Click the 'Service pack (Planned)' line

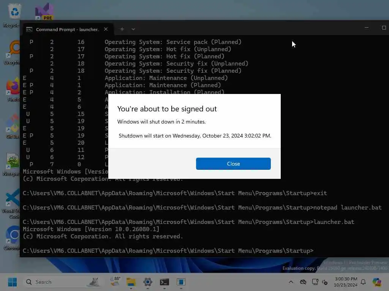(x=173, y=42)
